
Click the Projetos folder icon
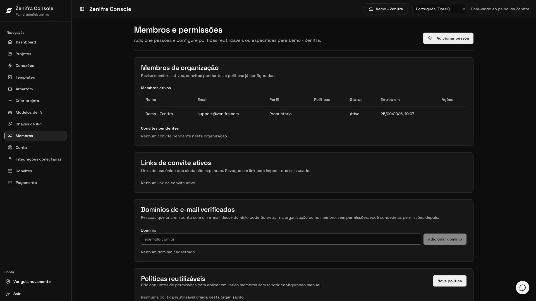click(10, 54)
